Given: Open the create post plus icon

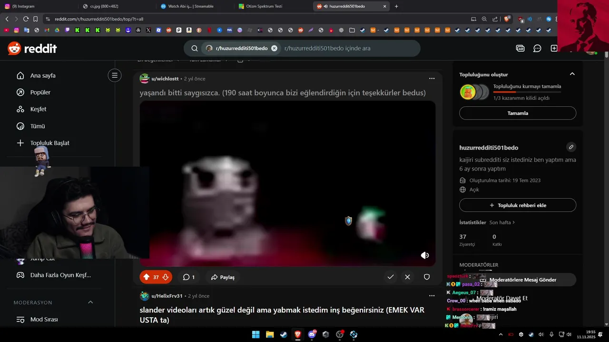Looking at the screenshot, I should [554, 48].
